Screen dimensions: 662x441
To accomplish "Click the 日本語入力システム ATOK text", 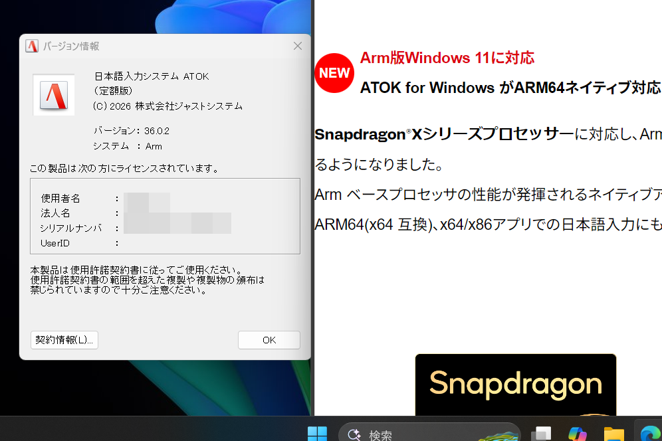I will 152,76.
